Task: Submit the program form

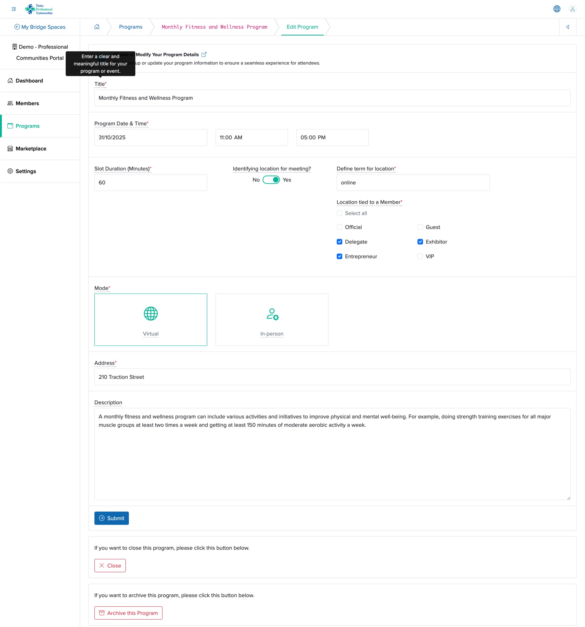Action: (112, 518)
